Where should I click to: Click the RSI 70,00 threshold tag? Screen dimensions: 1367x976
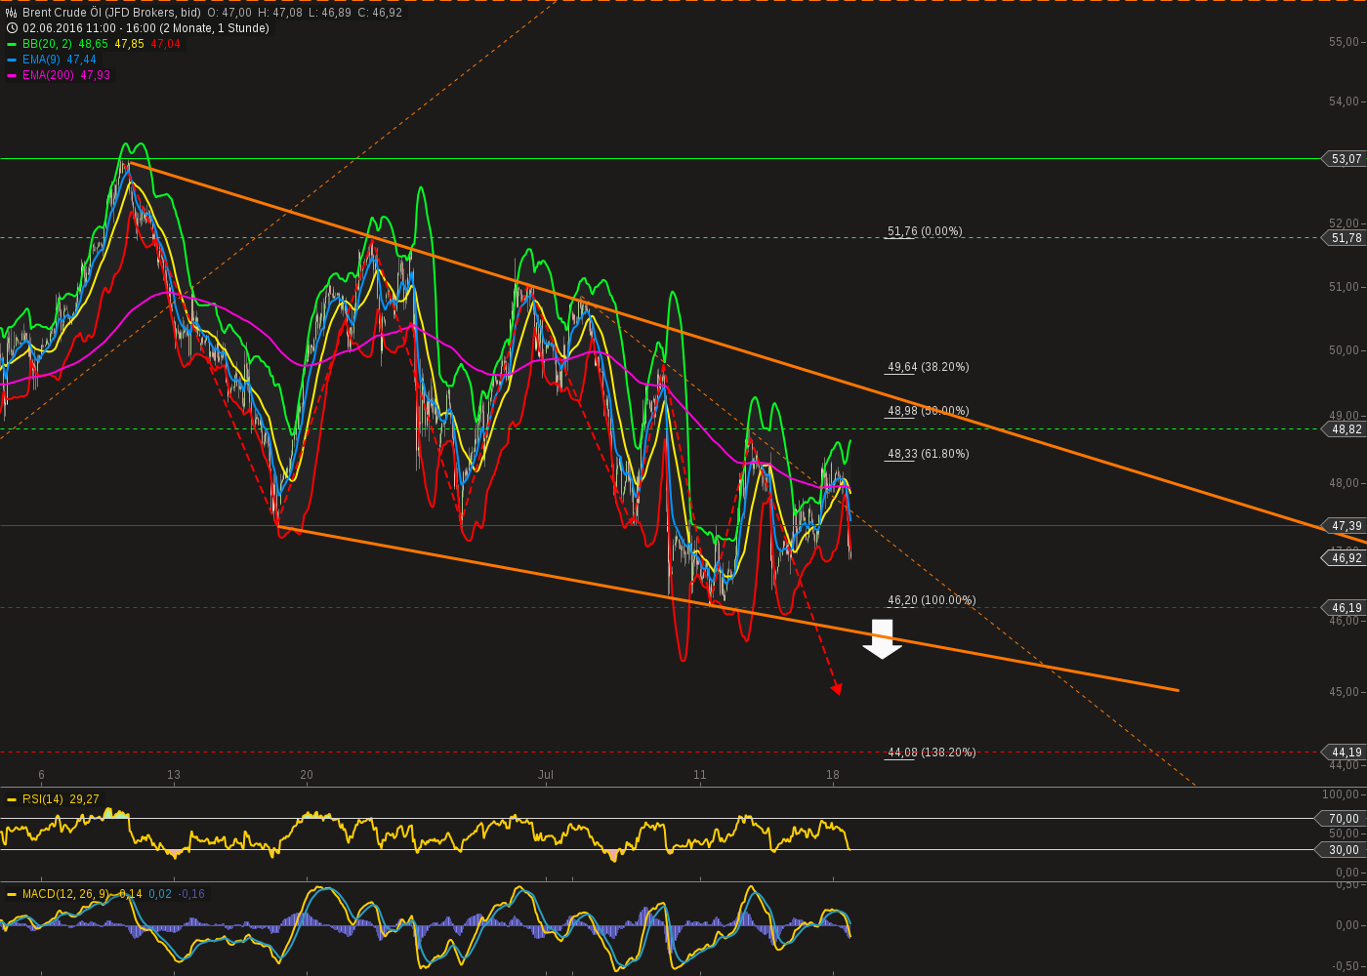coord(1342,819)
